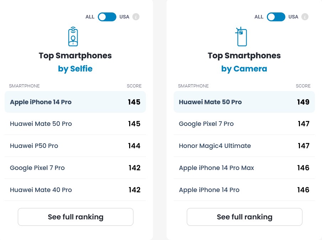
Task: Toggle ALL/USA switch in Selfie panel
Action: pos(107,17)
